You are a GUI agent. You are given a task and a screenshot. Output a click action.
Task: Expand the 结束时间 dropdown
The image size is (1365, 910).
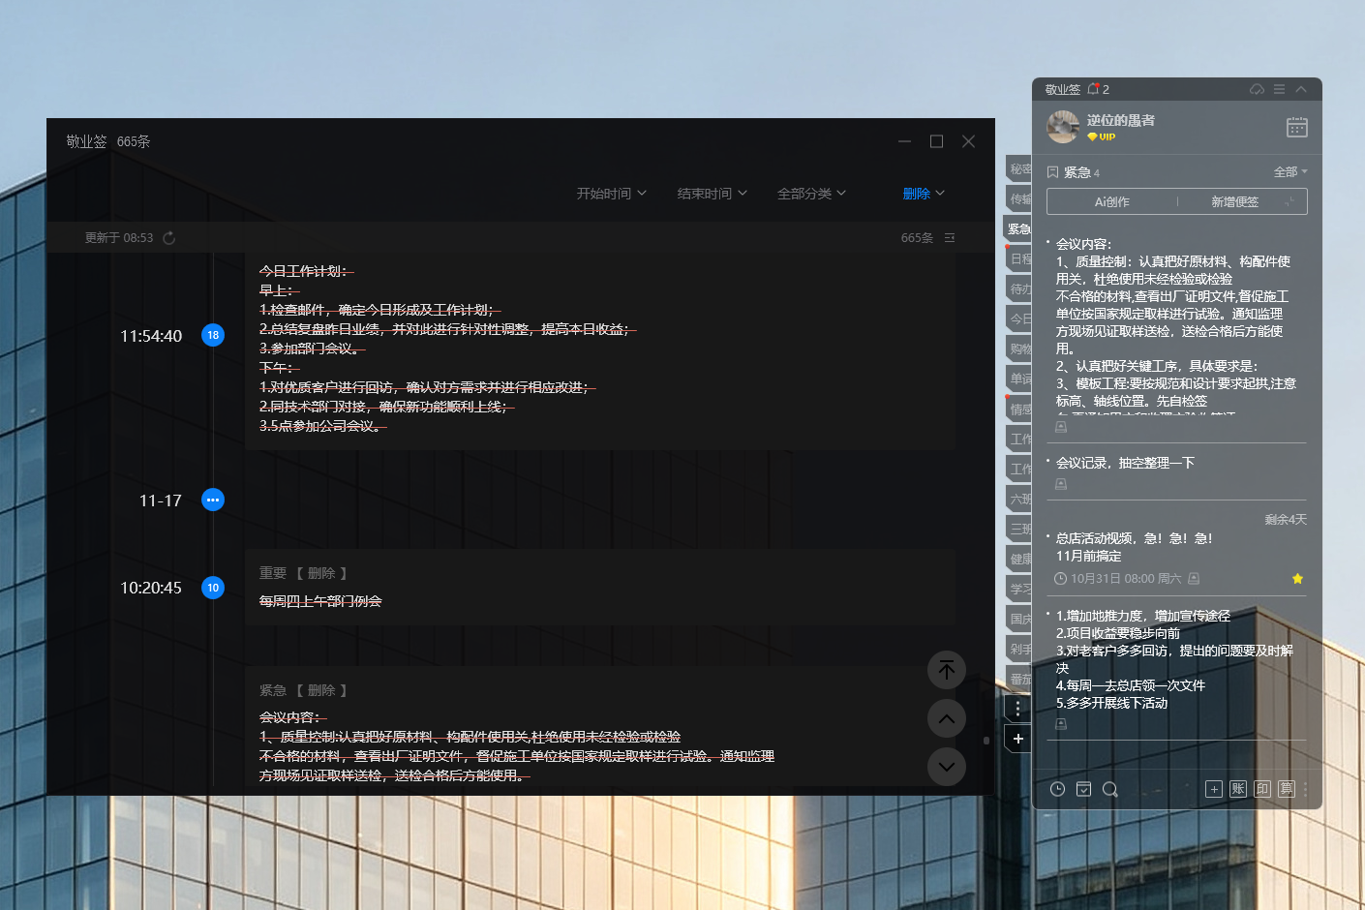click(713, 194)
